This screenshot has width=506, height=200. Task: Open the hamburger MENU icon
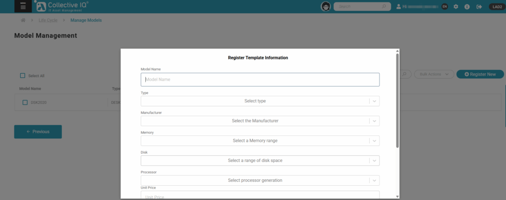tap(23, 6)
